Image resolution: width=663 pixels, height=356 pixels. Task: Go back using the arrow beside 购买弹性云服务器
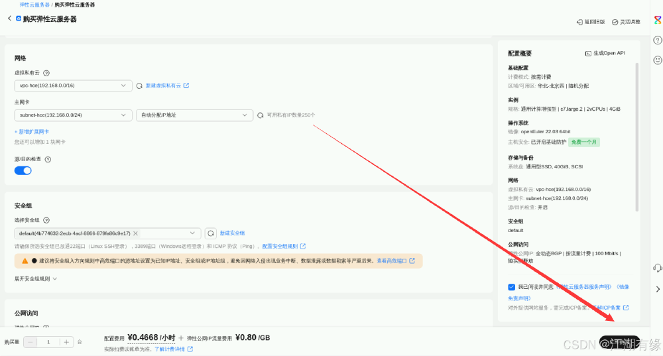pos(9,18)
